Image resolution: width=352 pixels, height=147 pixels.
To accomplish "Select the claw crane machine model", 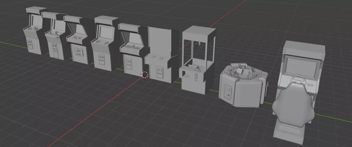I will point(197,60).
